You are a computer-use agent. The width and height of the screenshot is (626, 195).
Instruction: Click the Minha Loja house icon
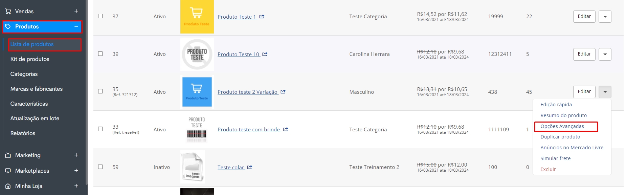point(8,186)
